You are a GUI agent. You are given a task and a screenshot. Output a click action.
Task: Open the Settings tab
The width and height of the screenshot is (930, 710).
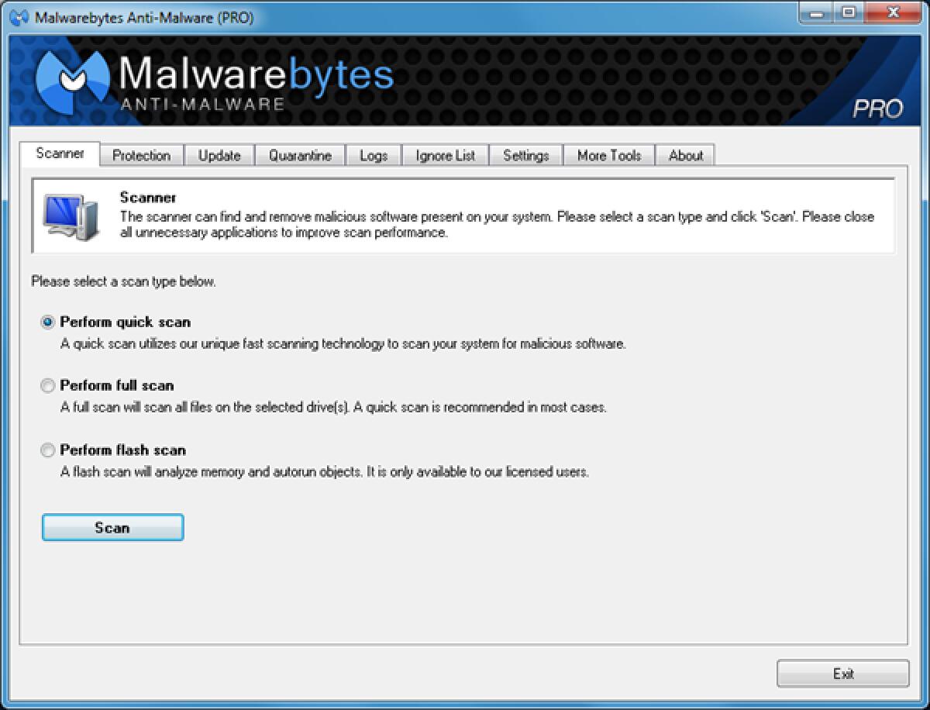click(x=526, y=155)
